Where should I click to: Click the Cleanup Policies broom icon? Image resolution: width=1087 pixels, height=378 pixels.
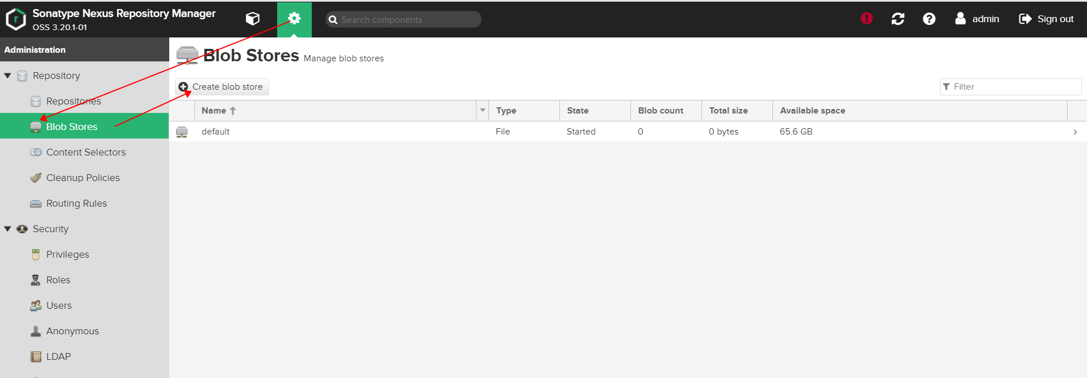click(x=36, y=178)
